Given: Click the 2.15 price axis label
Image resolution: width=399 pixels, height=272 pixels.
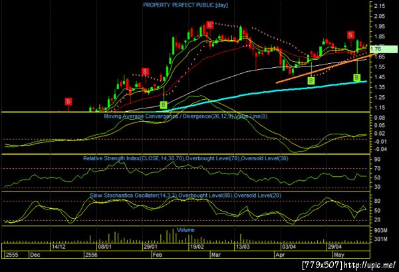Looking at the screenshot, I should pyautogui.click(x=380, y=6).
